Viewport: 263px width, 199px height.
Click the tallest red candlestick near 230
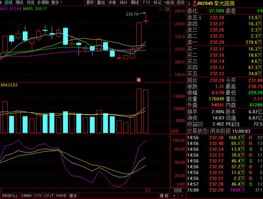coord(139,35)
